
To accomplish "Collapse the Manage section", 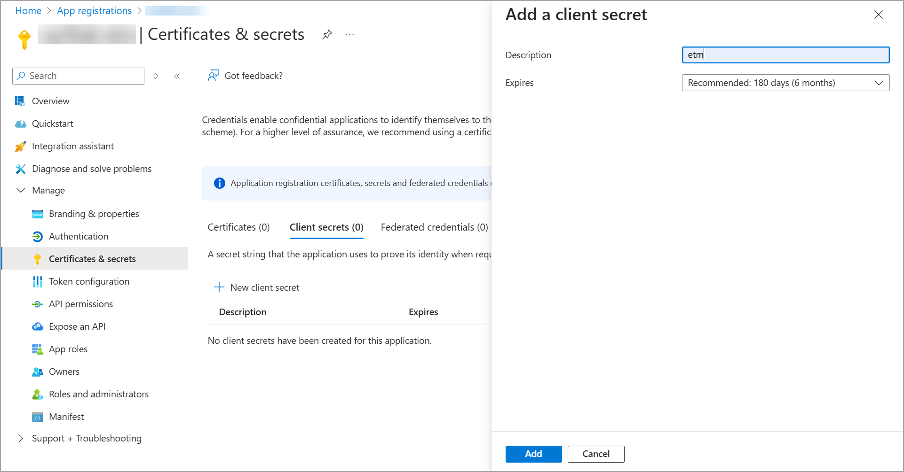I will [x=21, y=190].
